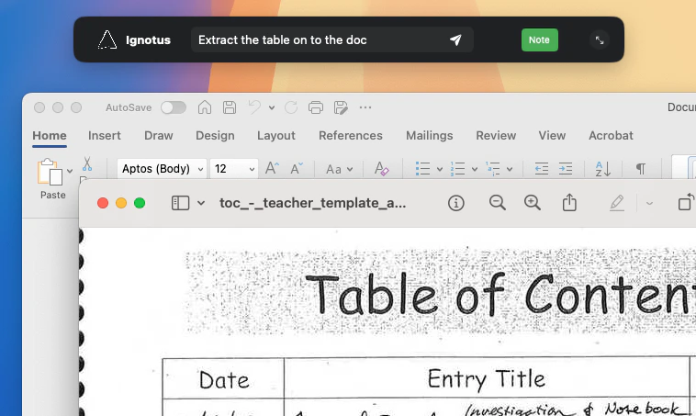Click the green Note button
This screenshot has height=416, width=696.
[x=539, y=40]
